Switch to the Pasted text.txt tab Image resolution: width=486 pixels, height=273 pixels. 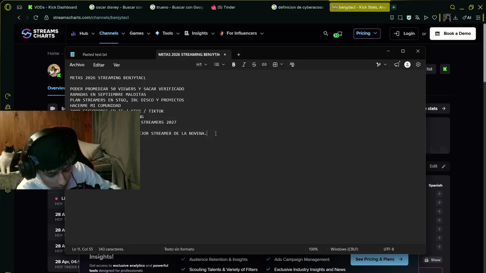tap(95, 55)
